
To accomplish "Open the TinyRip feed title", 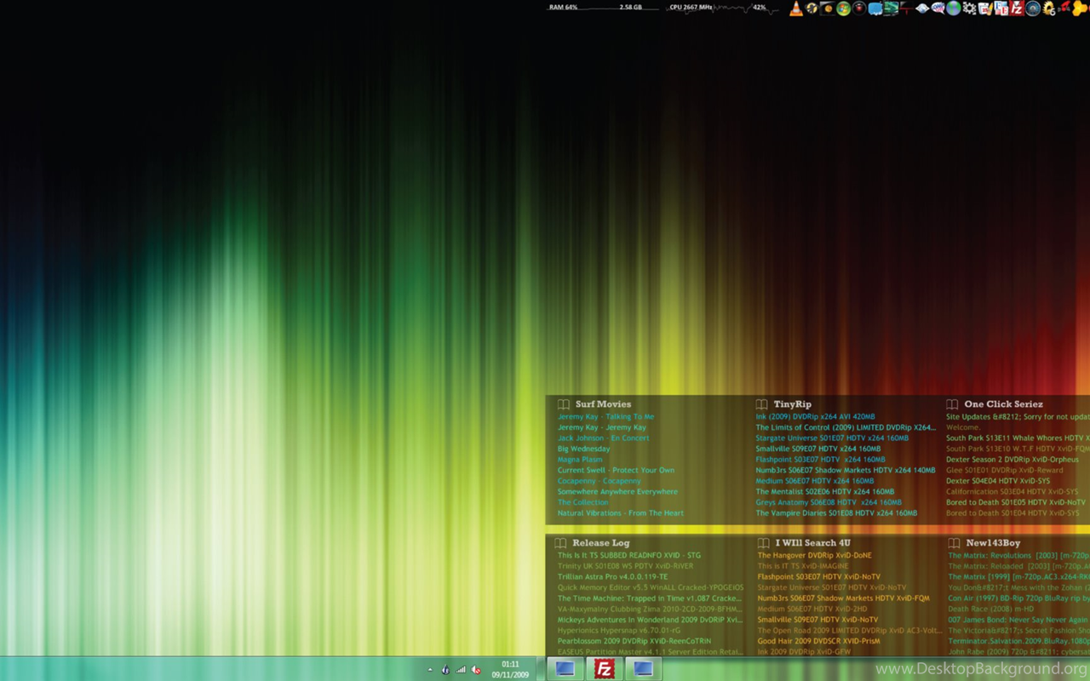I will tap(793, 404).
